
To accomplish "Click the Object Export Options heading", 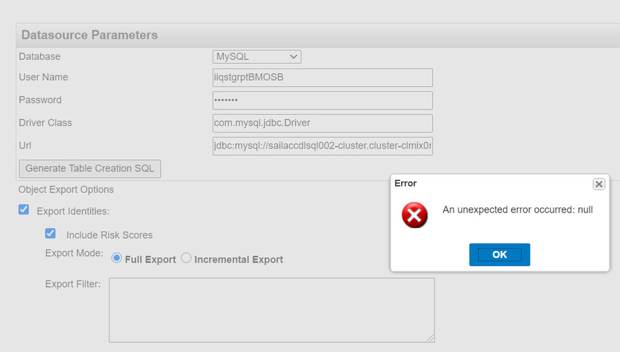I will coord(66,190).
